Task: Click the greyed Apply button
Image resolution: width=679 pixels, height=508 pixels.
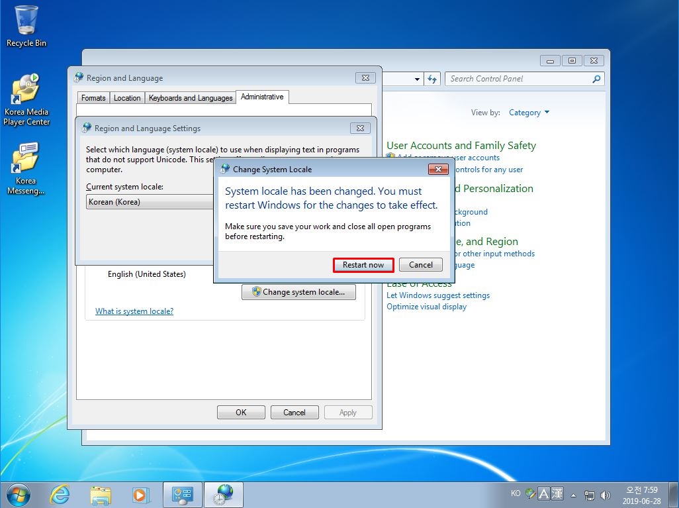Action: [x=348, y=412]
